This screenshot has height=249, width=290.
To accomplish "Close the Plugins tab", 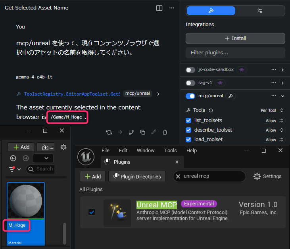I will point(177,162).
